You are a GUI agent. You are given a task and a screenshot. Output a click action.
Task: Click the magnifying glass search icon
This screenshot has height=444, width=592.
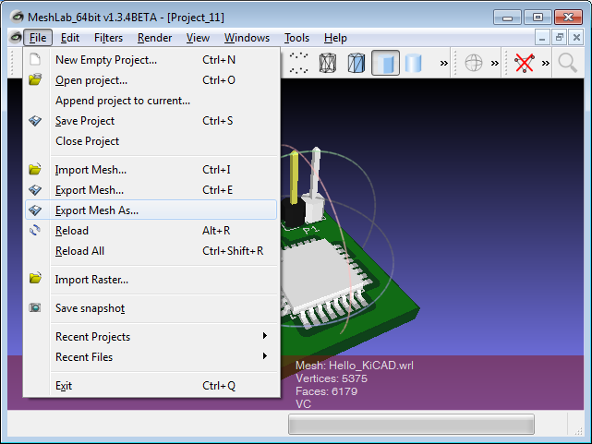567,63
